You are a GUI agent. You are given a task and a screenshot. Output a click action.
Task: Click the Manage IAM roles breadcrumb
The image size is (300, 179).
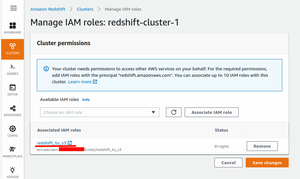coord(123,9)
